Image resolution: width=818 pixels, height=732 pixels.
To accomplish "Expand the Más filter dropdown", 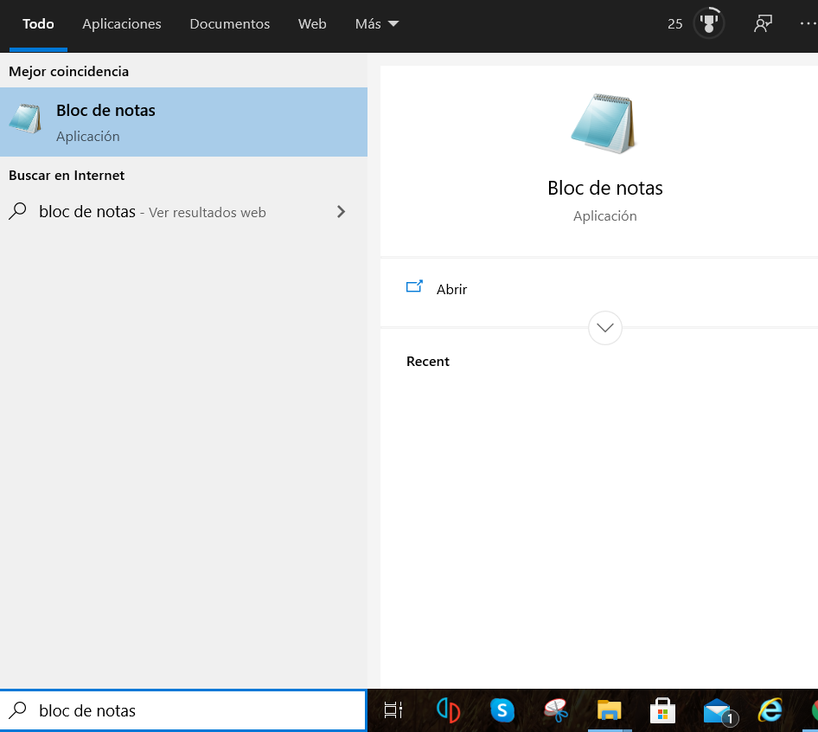I will (x=376, y=24).
